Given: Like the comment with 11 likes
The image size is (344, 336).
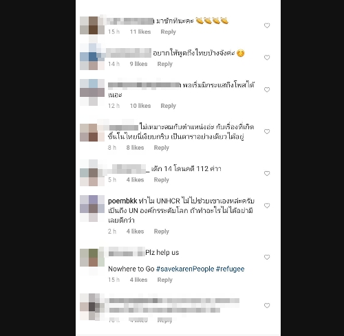Looking at the screenshot, I should [x=267, y=25].
